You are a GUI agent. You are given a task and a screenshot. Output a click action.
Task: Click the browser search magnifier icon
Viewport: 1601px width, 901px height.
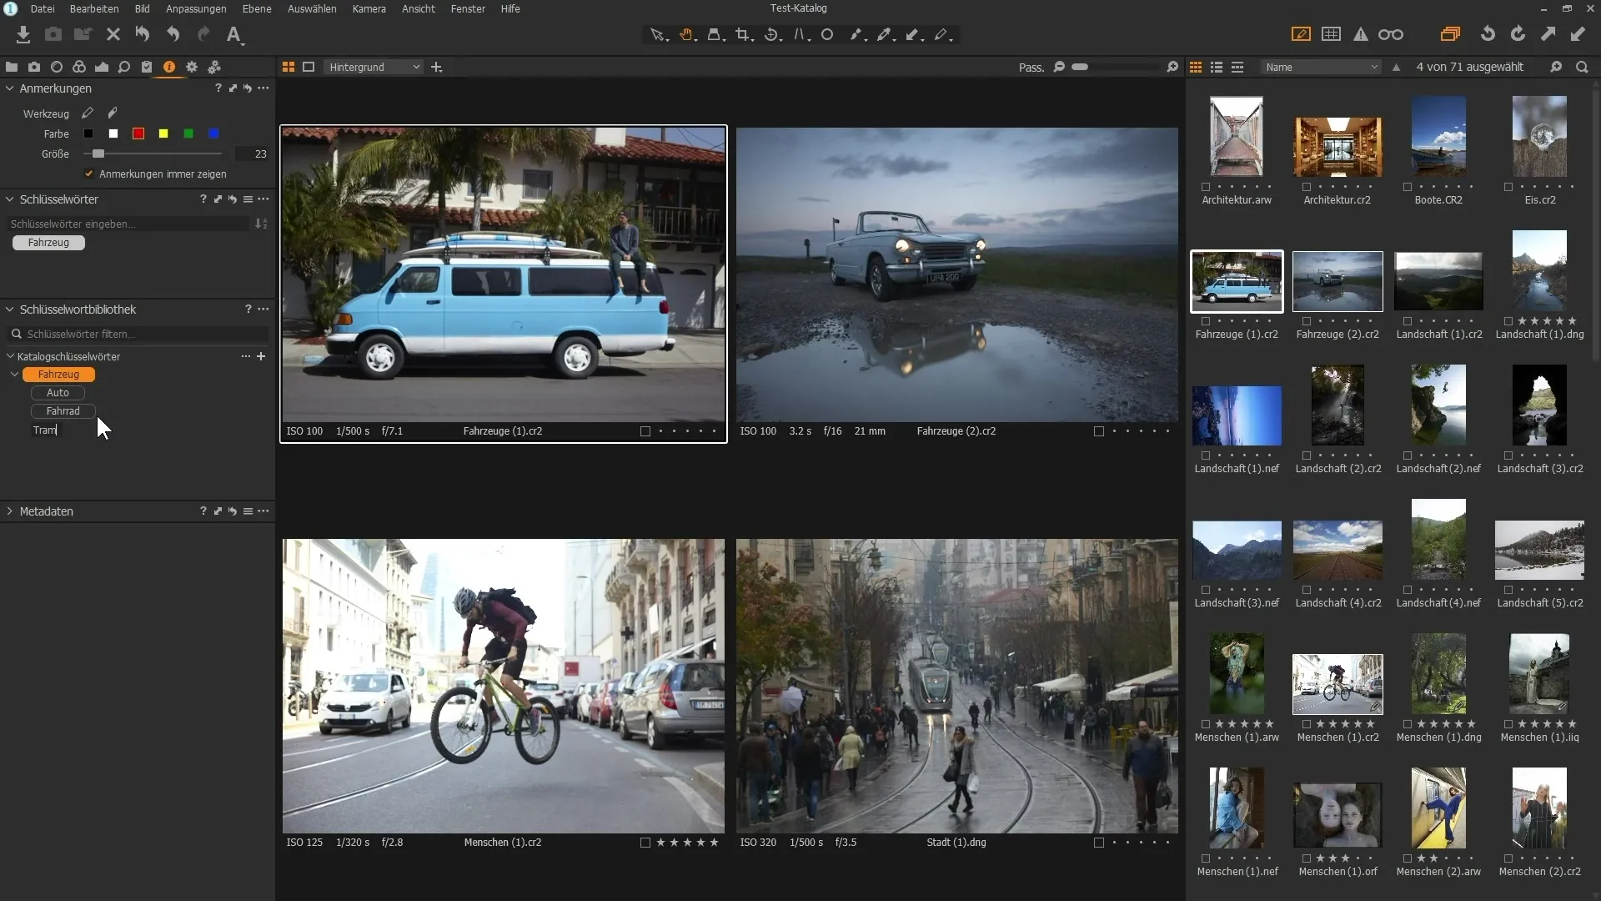[1582, 67]
